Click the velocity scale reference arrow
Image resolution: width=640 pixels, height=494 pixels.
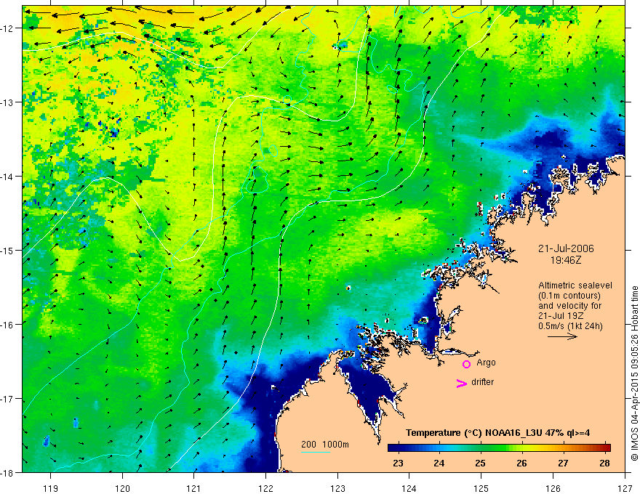click(x=562, y=336)
